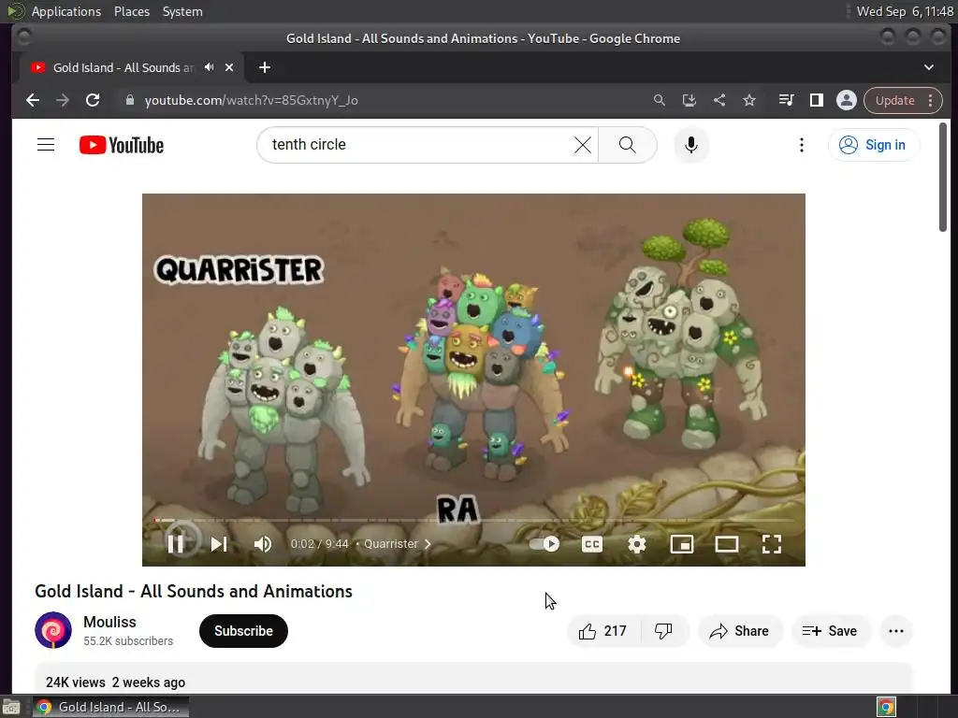Viewport: 958px width, 718px height.
Task: Open video player settings gear
Action: [636, 543]
